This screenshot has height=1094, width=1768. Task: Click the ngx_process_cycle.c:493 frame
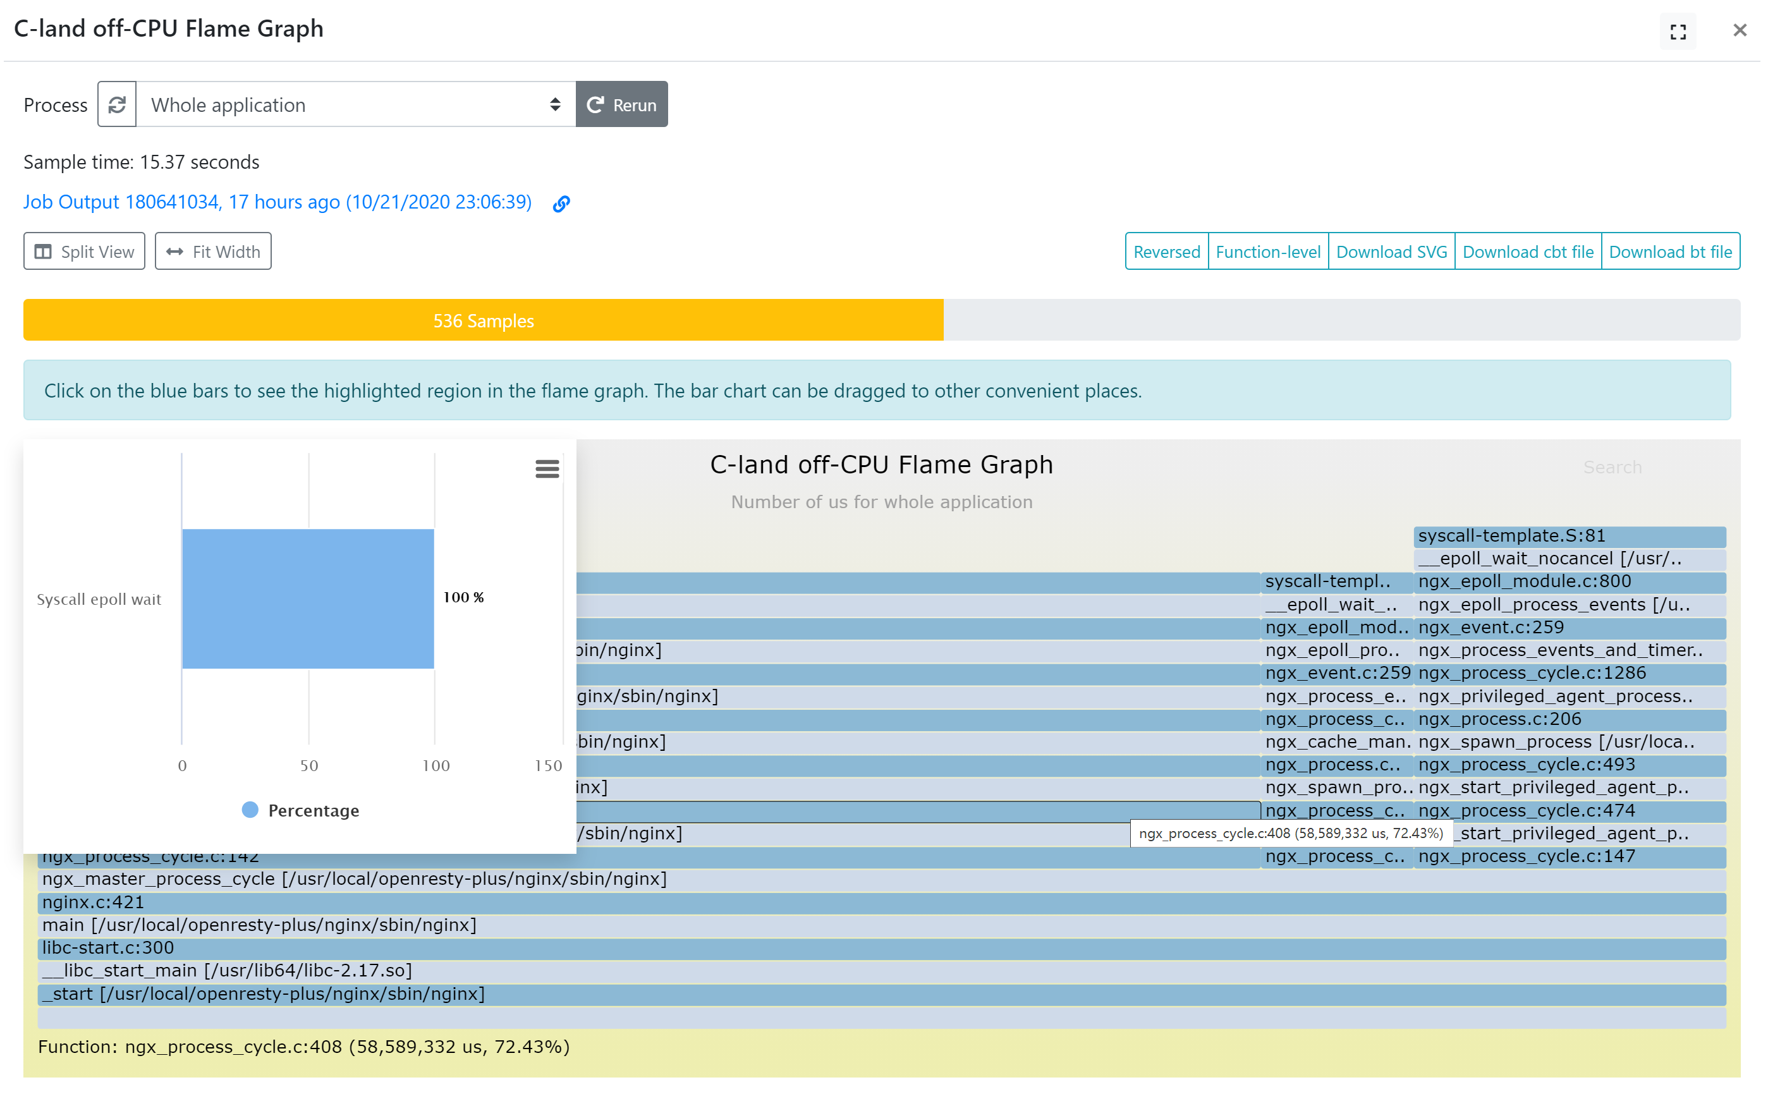click(1569, 765)
